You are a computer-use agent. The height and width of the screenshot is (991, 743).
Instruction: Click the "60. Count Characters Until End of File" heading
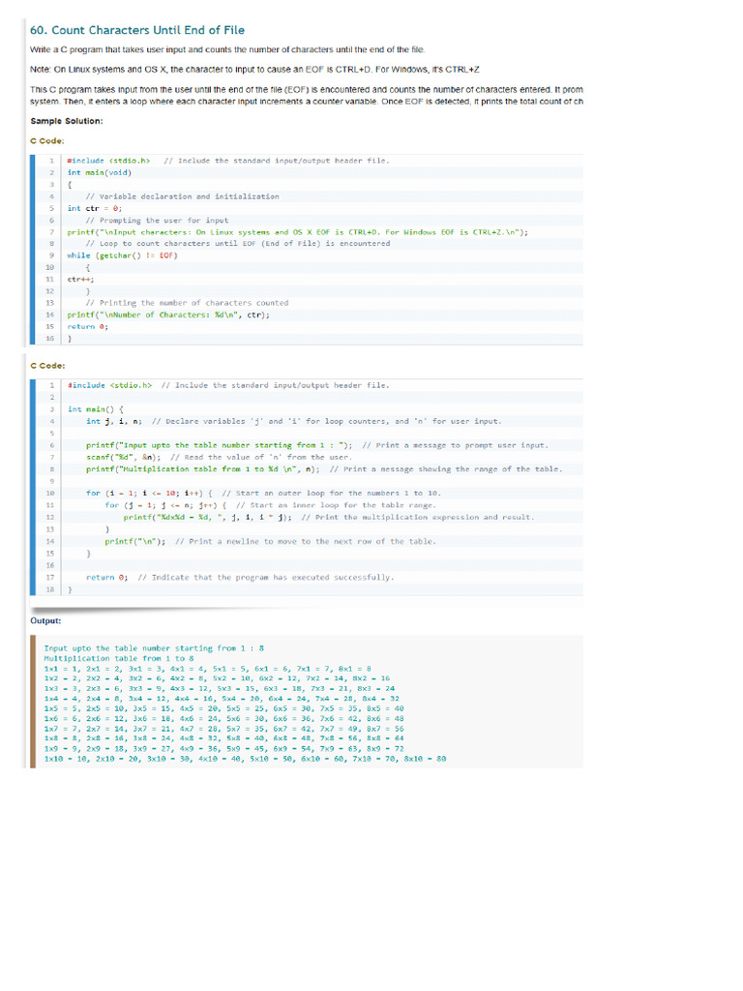(x=137, y=30)
